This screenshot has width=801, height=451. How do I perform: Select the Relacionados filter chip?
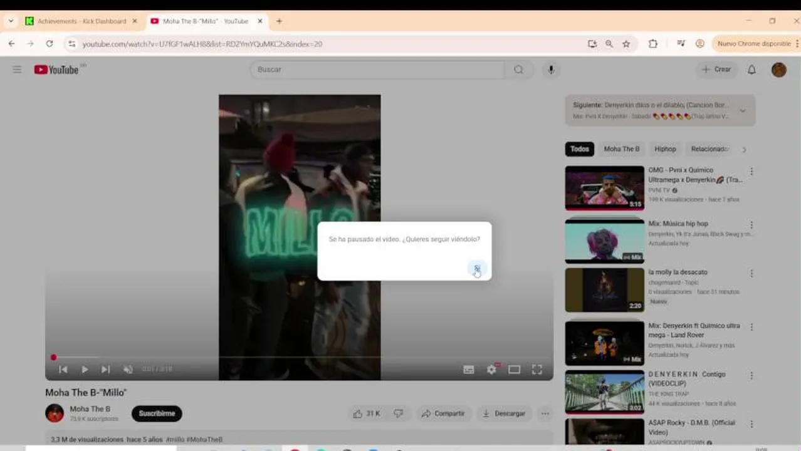click(x=709, y=149)
